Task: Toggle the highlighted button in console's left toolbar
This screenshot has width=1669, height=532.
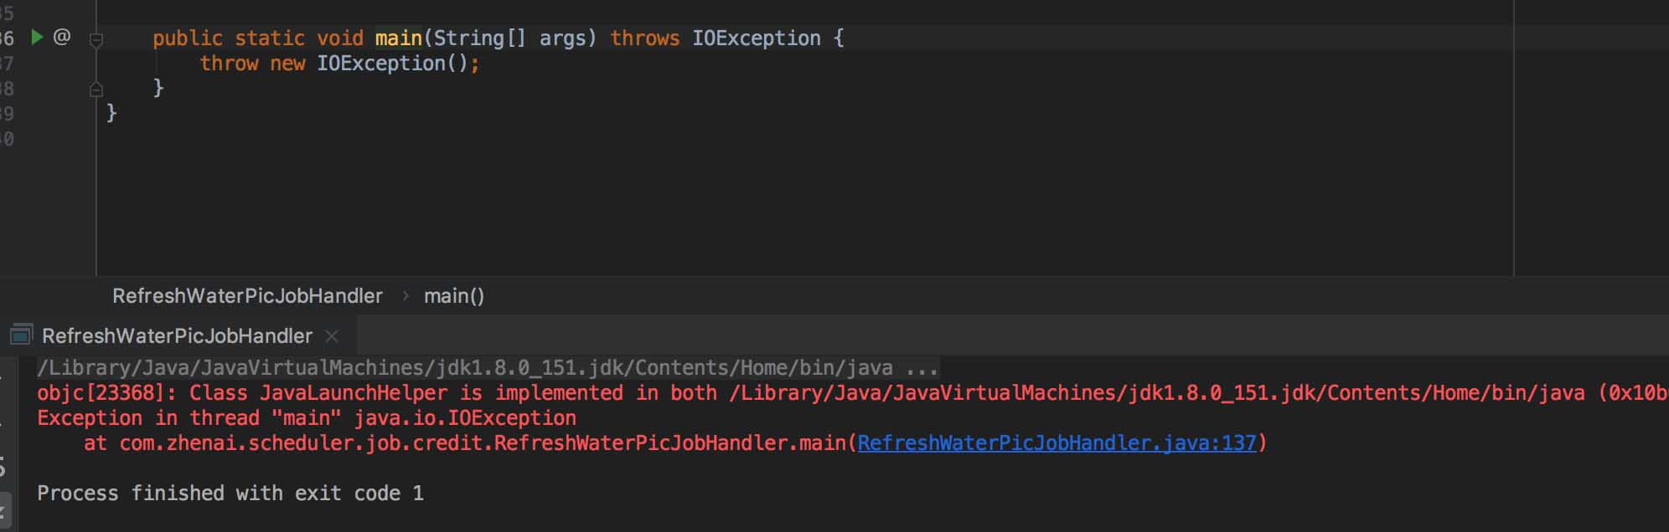Action: (x=5, y=509)
